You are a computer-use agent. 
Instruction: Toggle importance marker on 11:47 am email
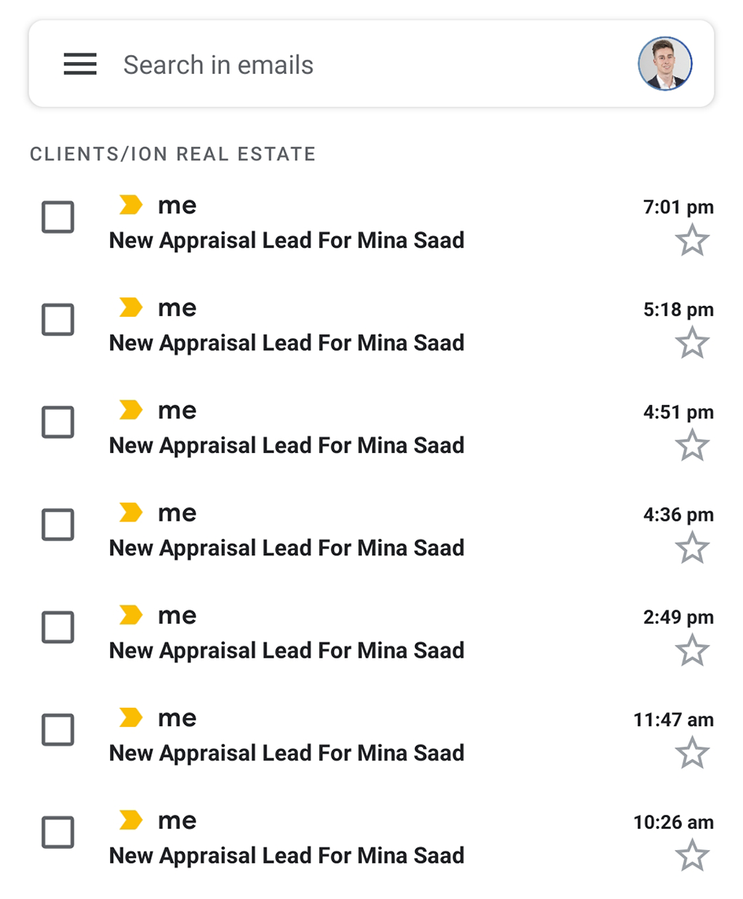click(131, 718)
